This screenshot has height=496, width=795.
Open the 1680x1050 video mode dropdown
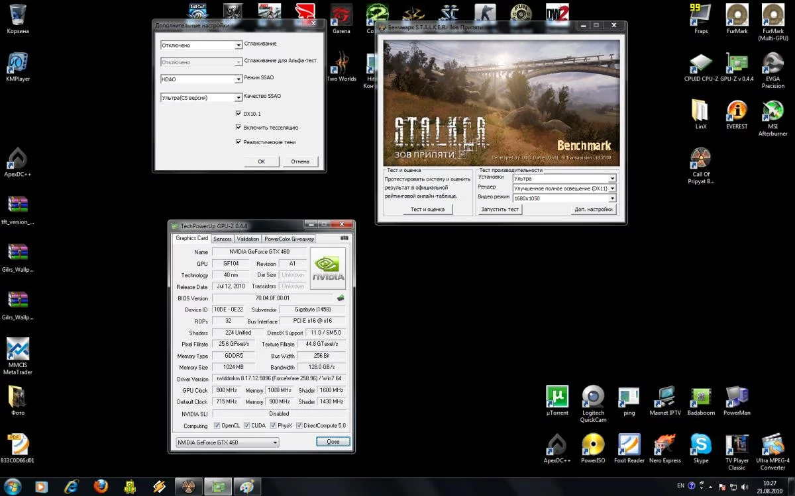click(612, 198)
